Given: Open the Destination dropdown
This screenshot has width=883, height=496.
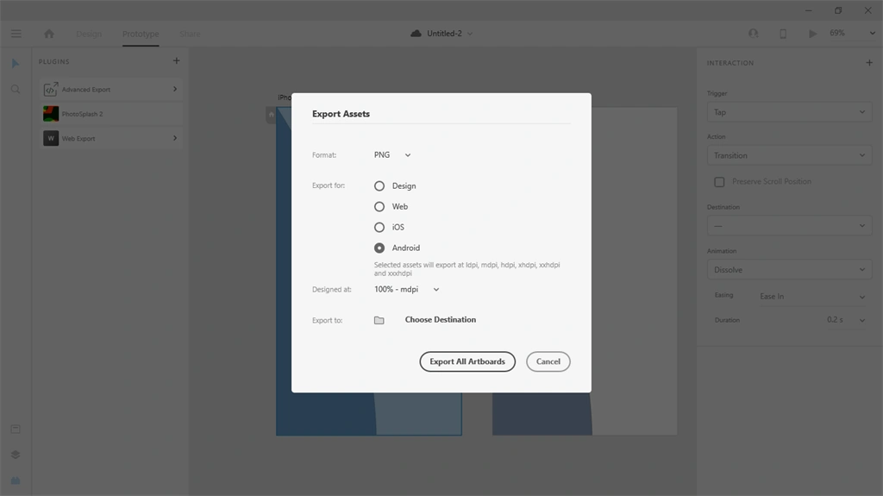Looking at the screenshot, I should pos(790,226).
